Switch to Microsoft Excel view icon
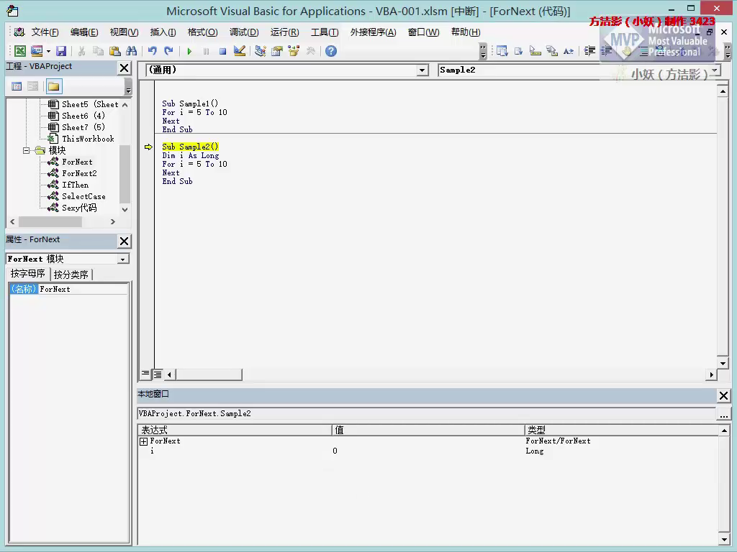737x552 pixels. (19, 51)
